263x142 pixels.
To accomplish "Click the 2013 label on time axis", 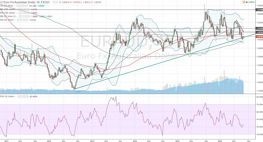I will (x=92, y=141).
